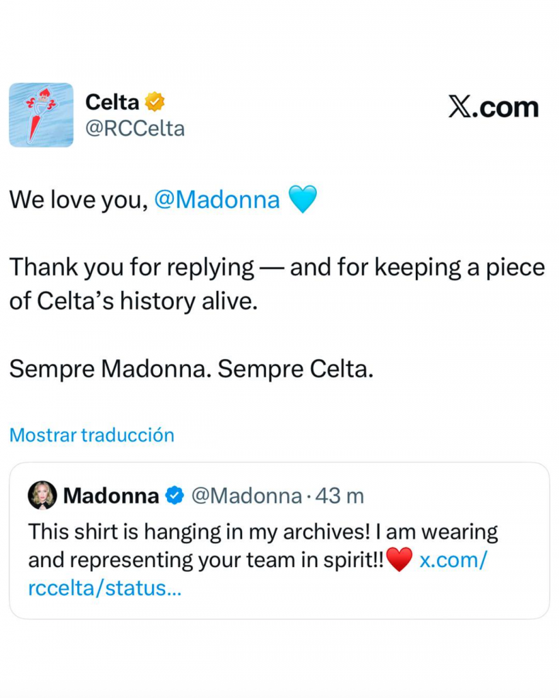
Task: Click the "Thank you for replying" paragraph
Action: tap(276, 284)
